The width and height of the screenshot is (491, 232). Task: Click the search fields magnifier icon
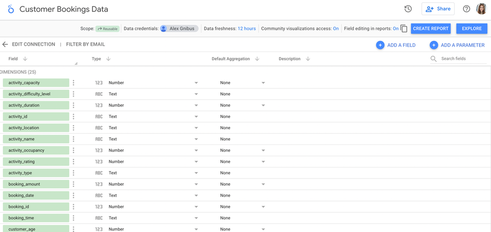click(x=433, y=59)
